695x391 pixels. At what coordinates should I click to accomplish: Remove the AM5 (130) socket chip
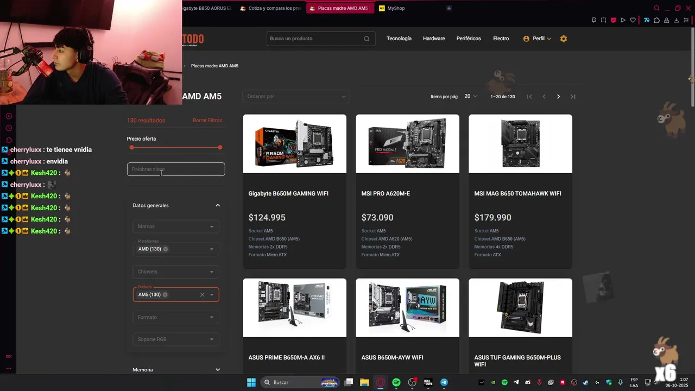[165, 295]
